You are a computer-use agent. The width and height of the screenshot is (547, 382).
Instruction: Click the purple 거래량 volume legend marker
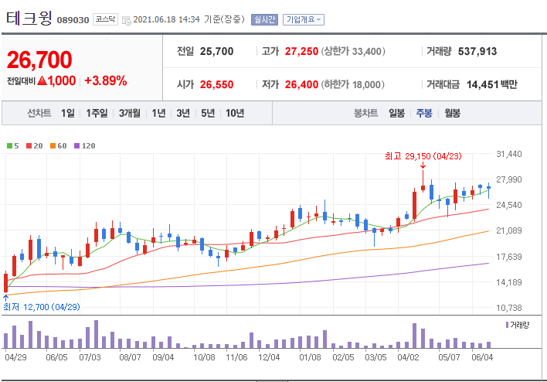507,325
